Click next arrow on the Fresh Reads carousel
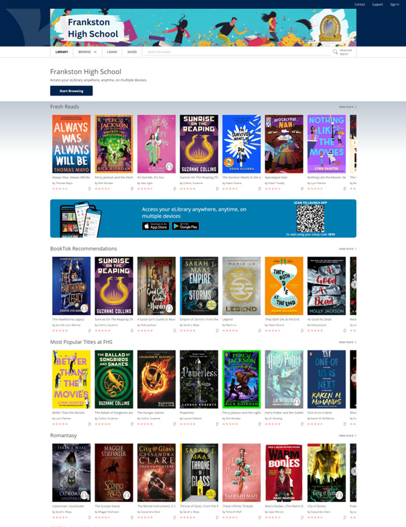Image resolution: width=406 pixels, height=527 pixels. (x=355, y=142)
